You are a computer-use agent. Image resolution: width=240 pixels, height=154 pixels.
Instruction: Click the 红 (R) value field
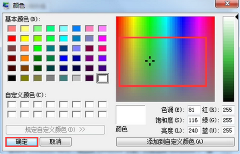[x=228, y=110]
